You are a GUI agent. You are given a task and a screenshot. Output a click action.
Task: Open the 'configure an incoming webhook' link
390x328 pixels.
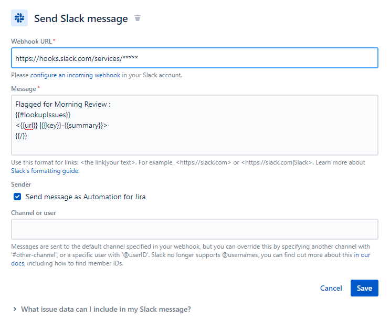tap(76, 75)
